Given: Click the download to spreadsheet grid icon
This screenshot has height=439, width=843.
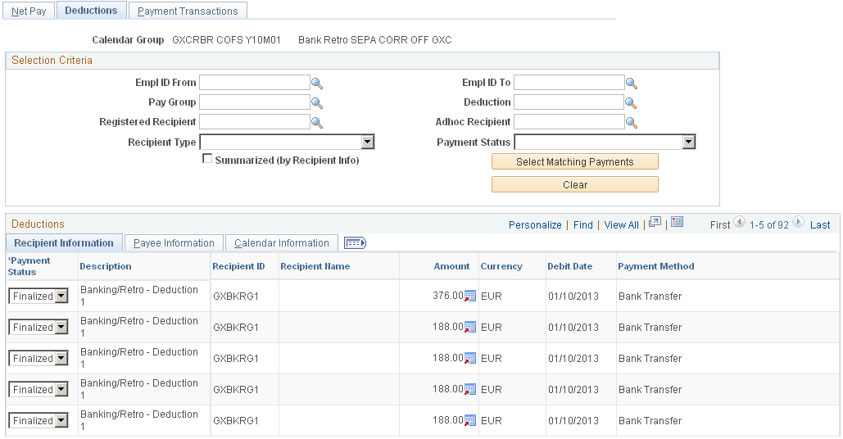Looking at the screenshot, I should (678, 222).
